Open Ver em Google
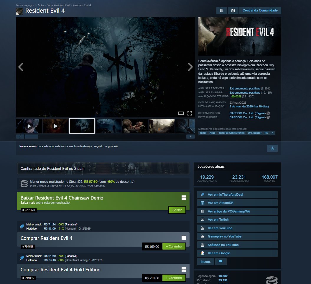 [237, 253]
